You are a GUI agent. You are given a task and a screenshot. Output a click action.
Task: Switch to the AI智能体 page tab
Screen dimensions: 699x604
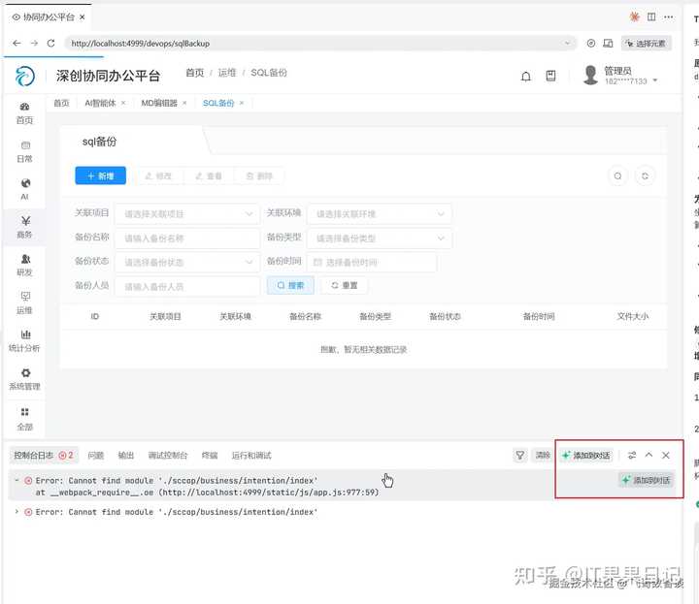100,104
